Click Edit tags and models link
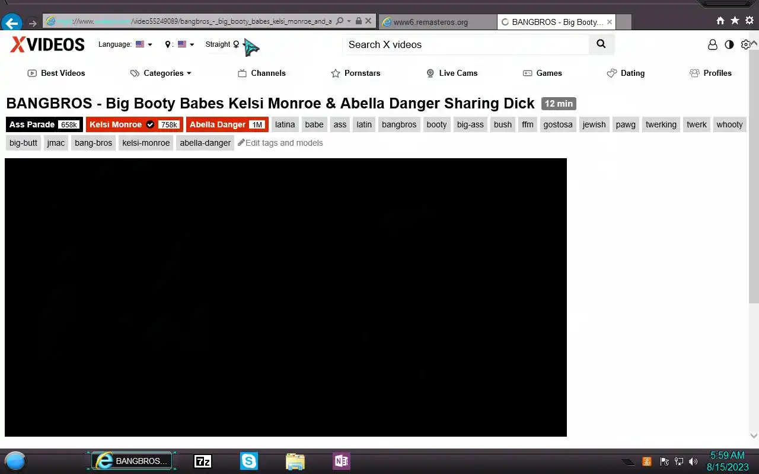The height and width of the screenshot is (474, 759). [280, 143]
